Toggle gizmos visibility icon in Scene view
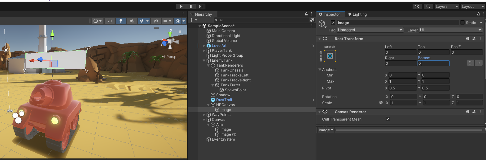The width and height of the screenshot is (486, 160). [178, 21]
